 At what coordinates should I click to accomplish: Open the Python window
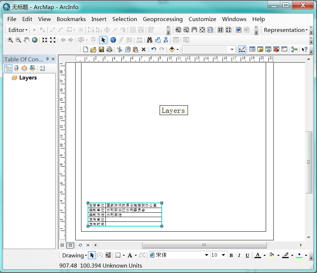coord(284,49)
